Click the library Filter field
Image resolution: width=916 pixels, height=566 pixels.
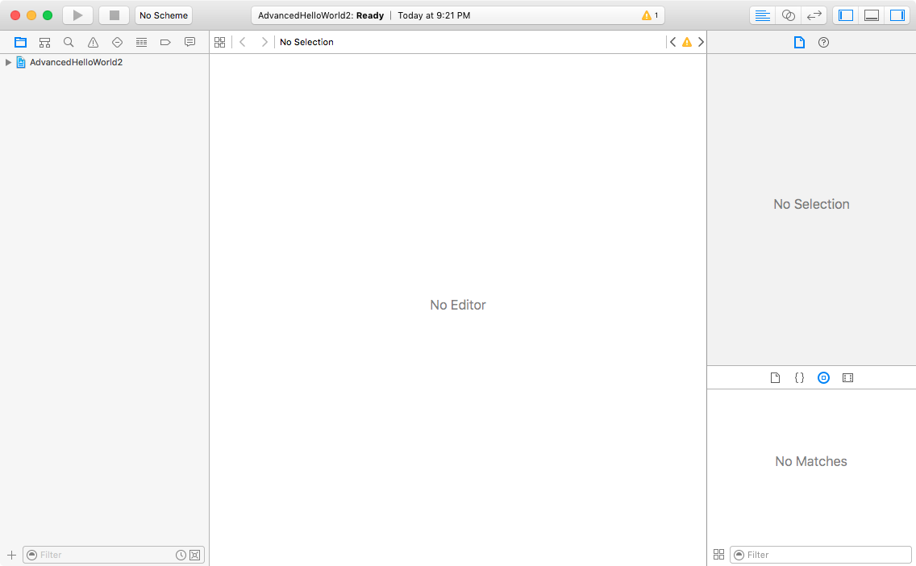pyautogui.click(x=821, y=555)
